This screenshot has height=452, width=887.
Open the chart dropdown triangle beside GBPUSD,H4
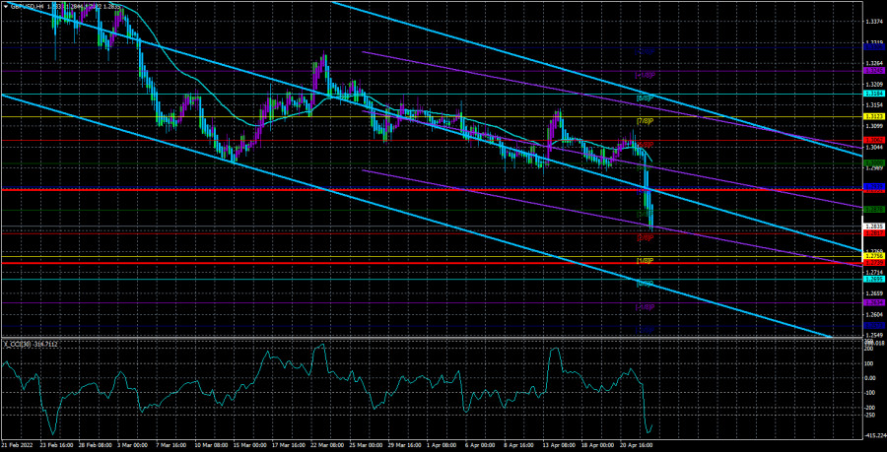pos(6,7)
